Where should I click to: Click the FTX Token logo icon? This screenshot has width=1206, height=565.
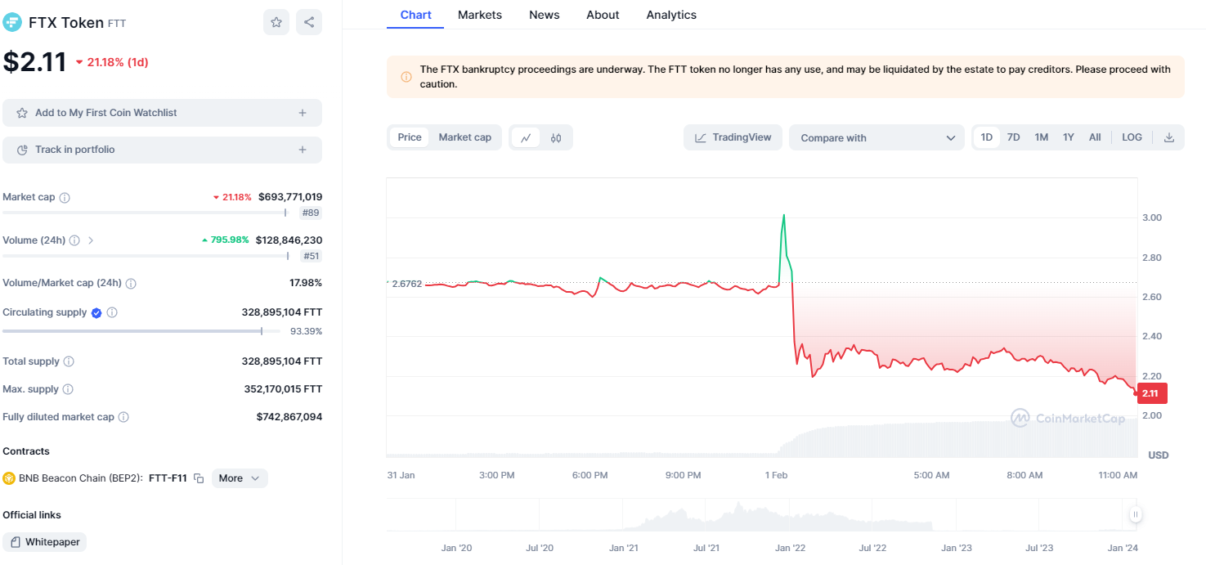12,22
